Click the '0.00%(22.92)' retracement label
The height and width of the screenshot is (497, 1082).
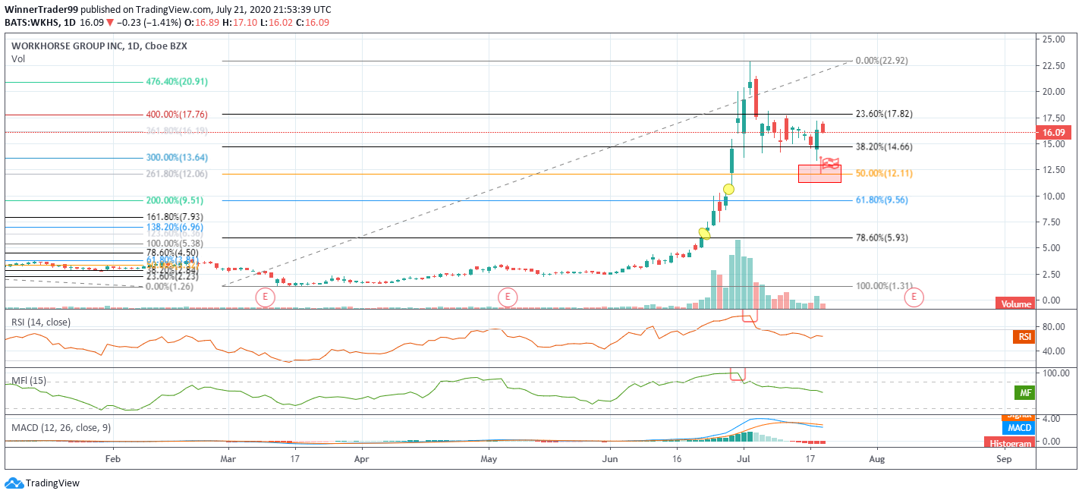[882, 61]
